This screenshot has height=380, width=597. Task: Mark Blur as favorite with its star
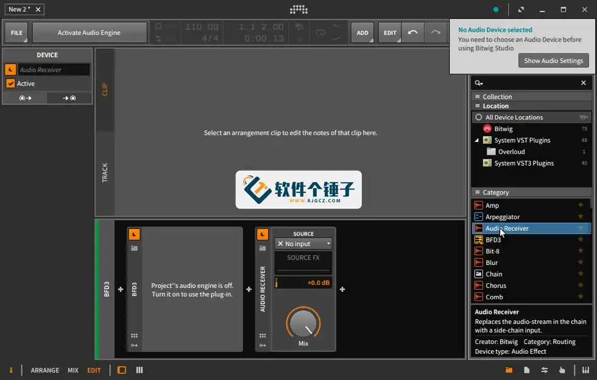581,262
